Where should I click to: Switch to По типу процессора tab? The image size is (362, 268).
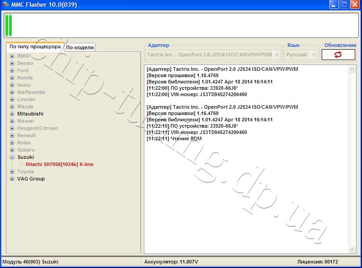click(35, 47)
